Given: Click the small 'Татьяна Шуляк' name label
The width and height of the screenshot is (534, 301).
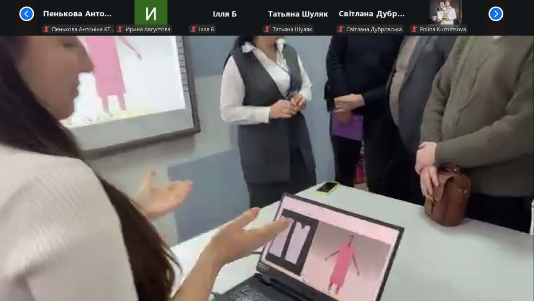Looking at the screenshot, I should tap(292, 29).
